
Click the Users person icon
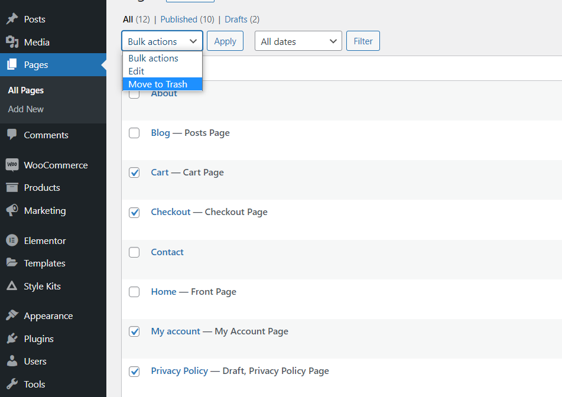click(12, 361)
